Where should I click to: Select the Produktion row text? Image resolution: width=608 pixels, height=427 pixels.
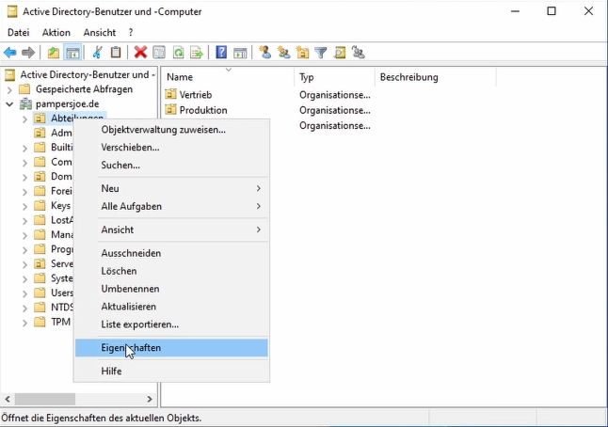click(203, 110)
